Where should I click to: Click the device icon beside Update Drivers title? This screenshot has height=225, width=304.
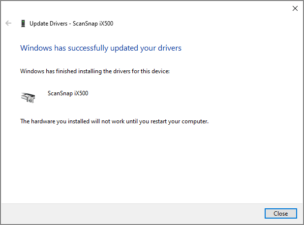pyautogui.click(x=23, y=24)
